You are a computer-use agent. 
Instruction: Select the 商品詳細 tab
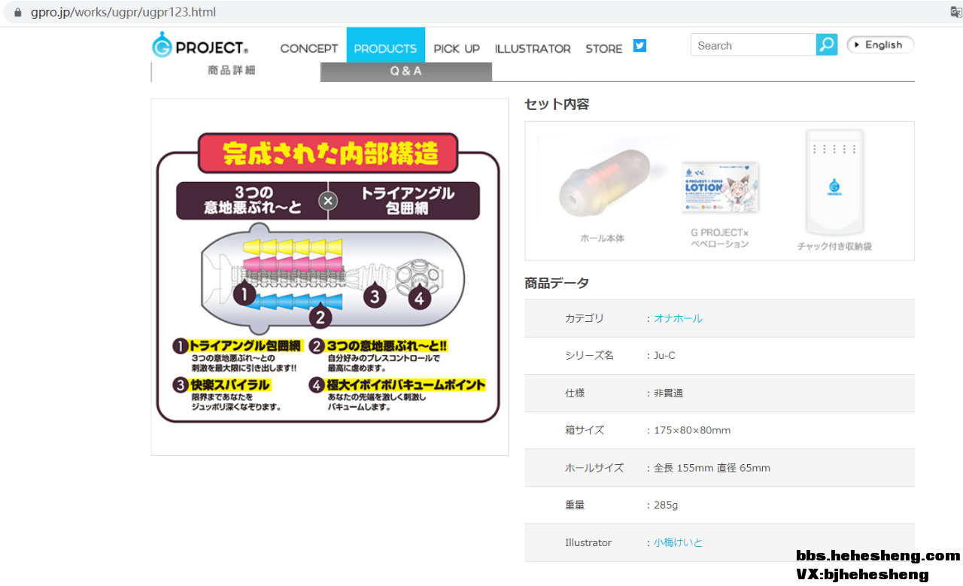[232, 71]
